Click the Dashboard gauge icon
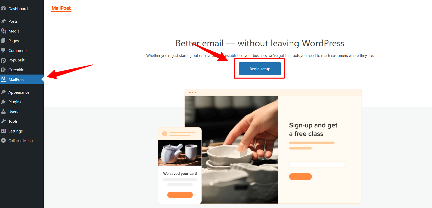The width and height of the screenshot is (432, 208). (x=3, y=8)
